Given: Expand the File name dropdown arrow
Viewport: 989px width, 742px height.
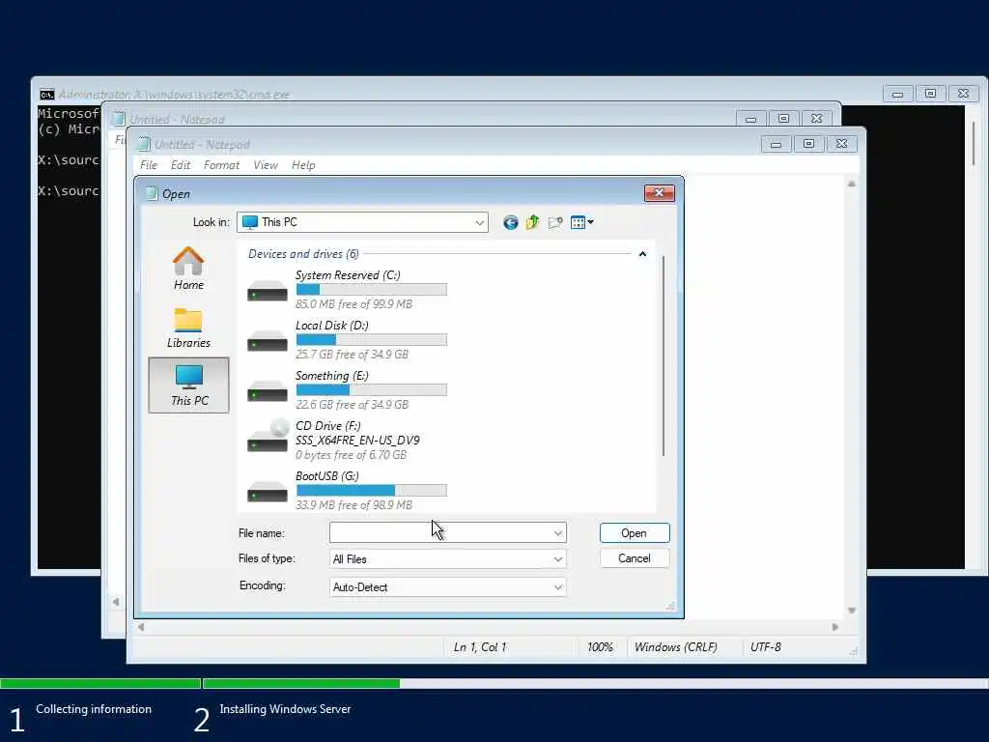Looking at the screenshot, I should click(557, 533).
